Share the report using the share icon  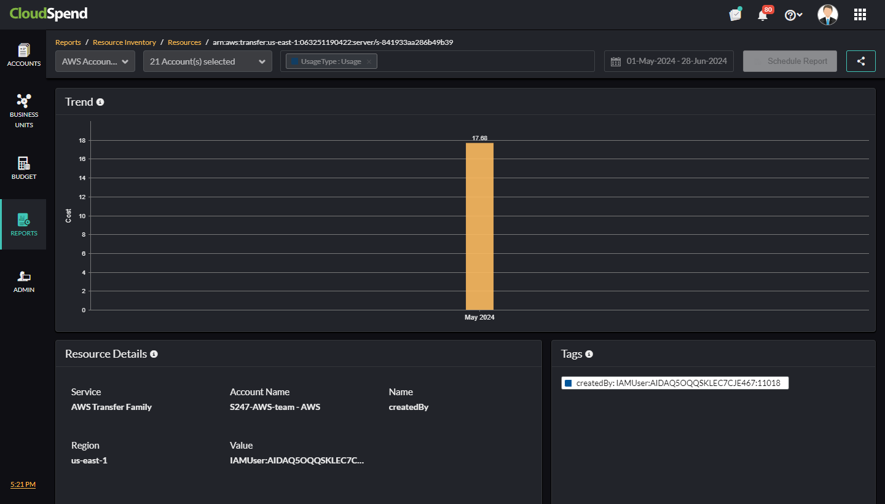coord(860,61)
